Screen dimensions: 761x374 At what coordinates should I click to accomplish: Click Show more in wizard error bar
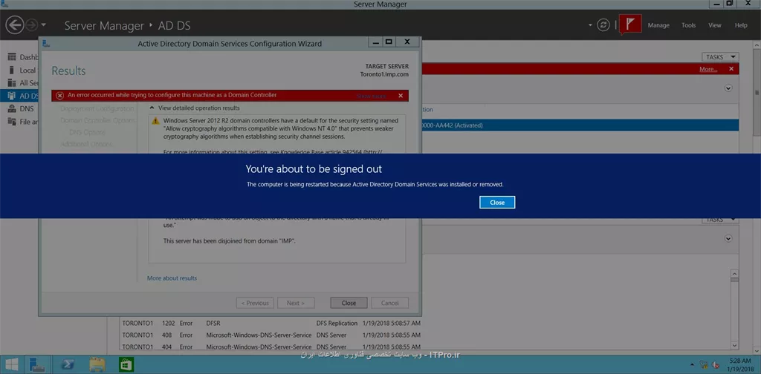[x=372, y=96]
